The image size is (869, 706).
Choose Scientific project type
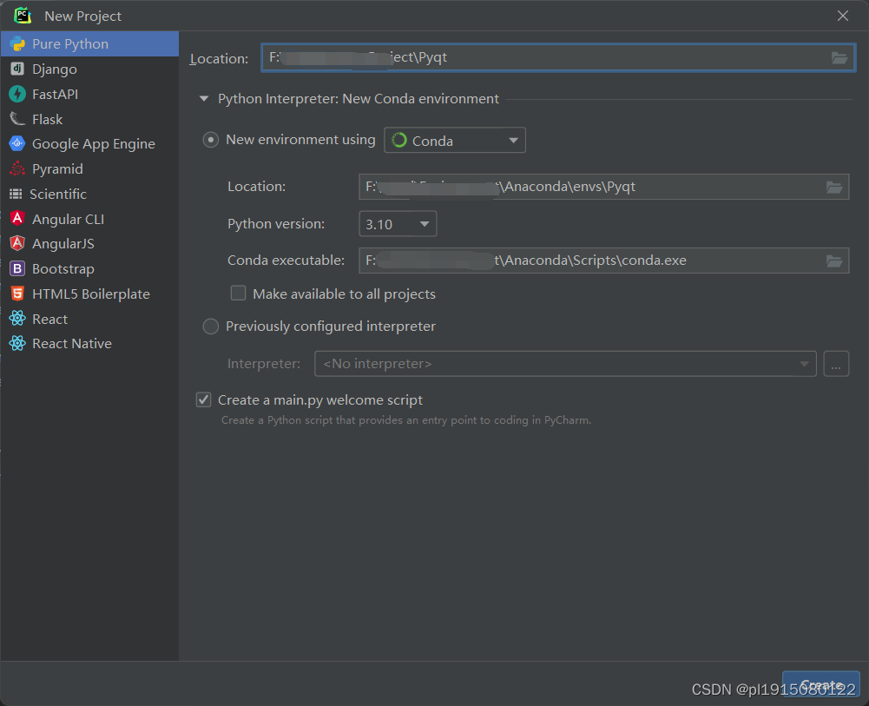(89, 194)
